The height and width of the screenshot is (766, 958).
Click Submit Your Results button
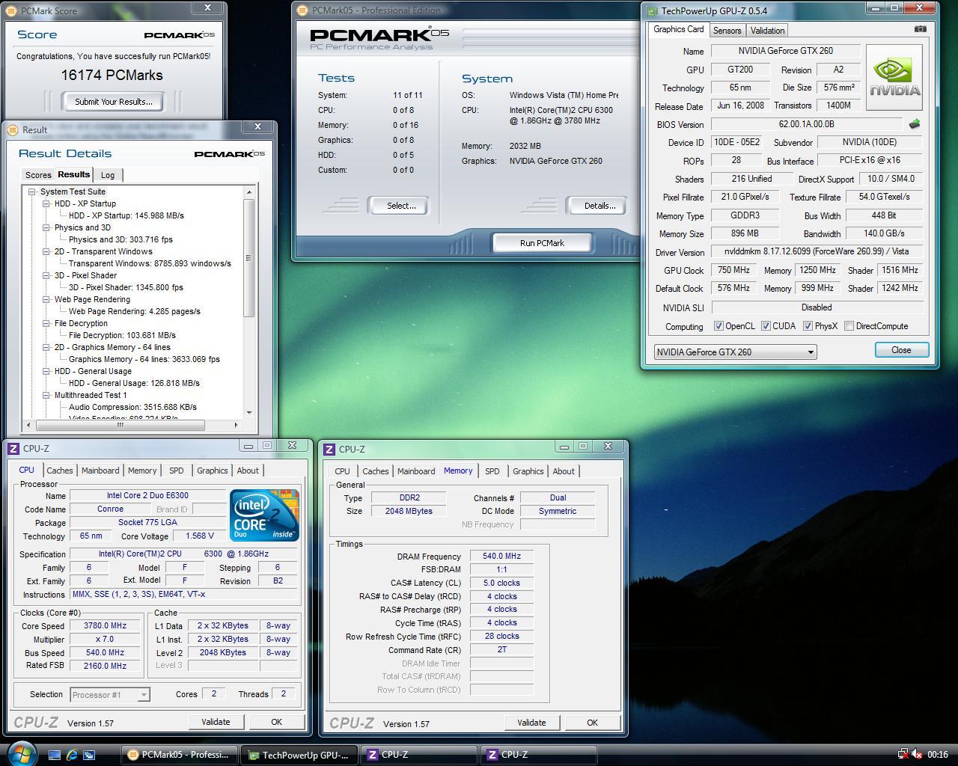114,102
